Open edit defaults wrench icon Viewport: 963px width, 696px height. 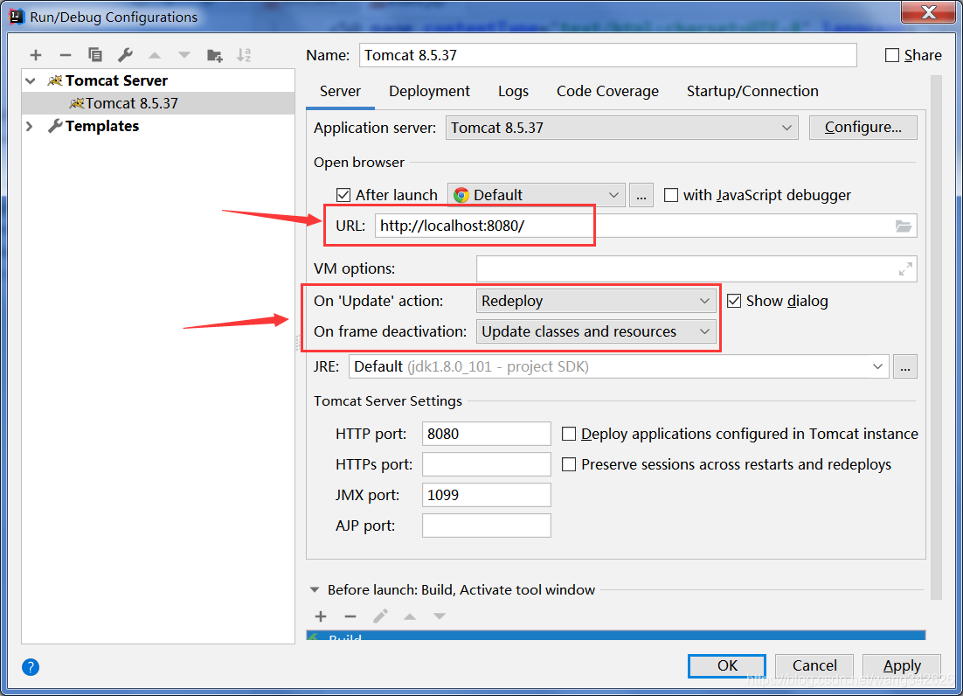point(125,55)
